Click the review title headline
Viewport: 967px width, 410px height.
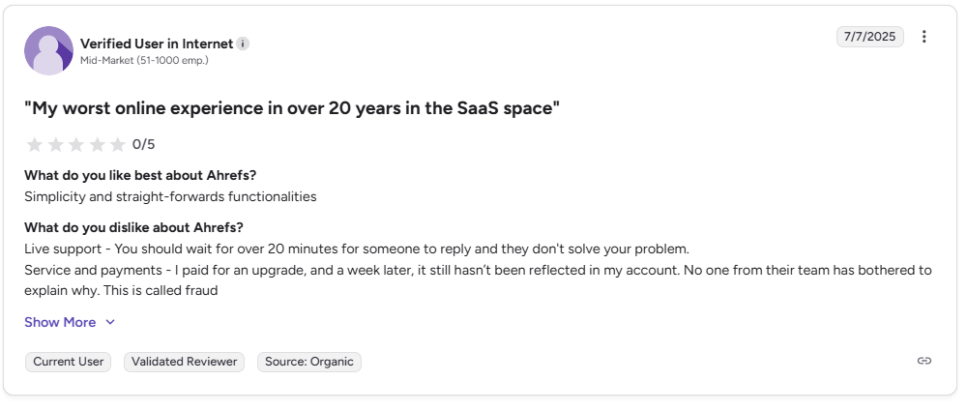pyautogui.click(x=292, y=108)
